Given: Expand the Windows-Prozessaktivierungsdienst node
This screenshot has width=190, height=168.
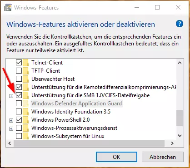Looking at the screenshot, I should coord(11,128).
